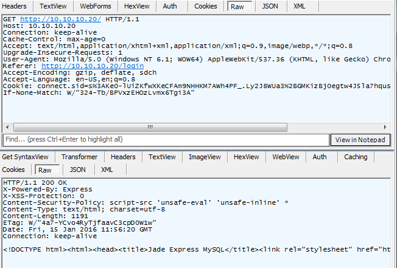Select the XML tab in response inspector
Screen dimensions: 397x268
pyautogui.click(x=107, y=170)
